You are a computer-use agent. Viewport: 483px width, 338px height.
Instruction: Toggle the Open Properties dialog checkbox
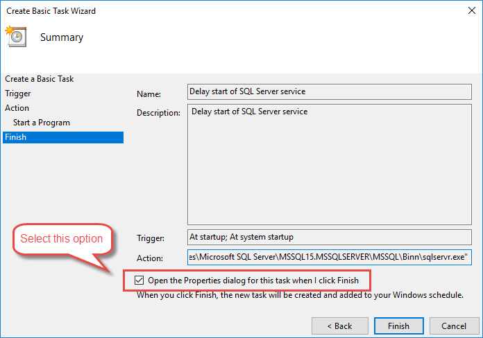click(139, 281)
